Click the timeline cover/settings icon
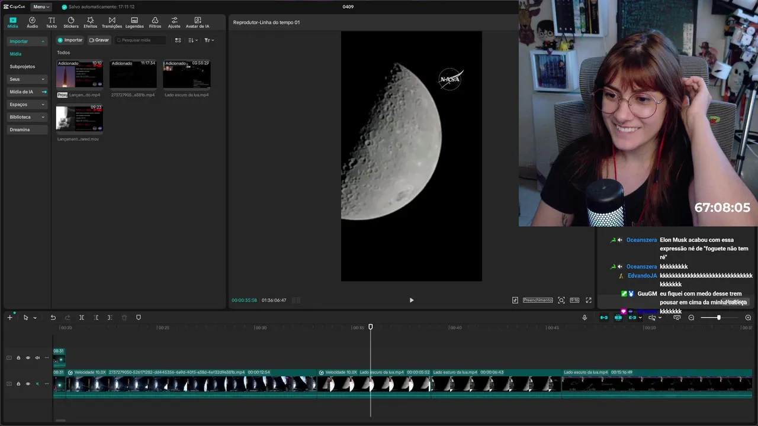Viewport: 758px width, 426px height. tap(677, 318)
